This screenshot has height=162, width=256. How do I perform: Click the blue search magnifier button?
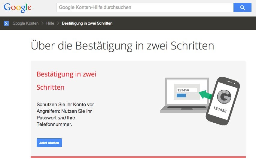242,7
